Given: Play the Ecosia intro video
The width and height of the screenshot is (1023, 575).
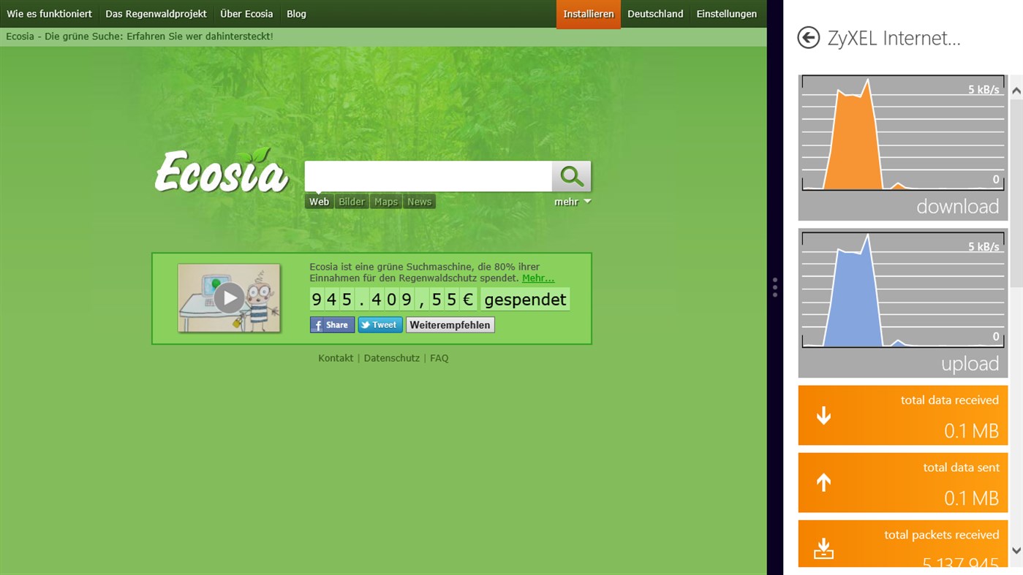Looking at the screenshot, I should [229, 297].
